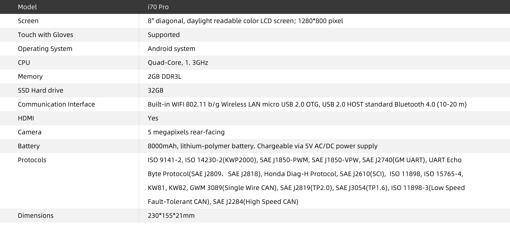510x230 pixels.
Task: Select the i70 Pro header value
Action: [158, 7]
